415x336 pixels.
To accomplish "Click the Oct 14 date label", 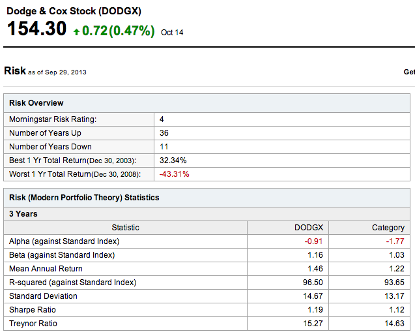I will (x=172, y=33).
